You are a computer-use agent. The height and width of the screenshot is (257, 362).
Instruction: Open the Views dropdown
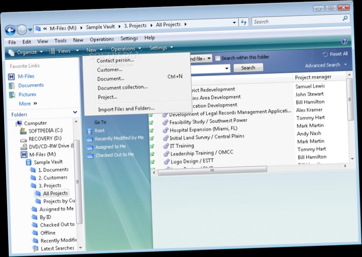pos(77,50)
